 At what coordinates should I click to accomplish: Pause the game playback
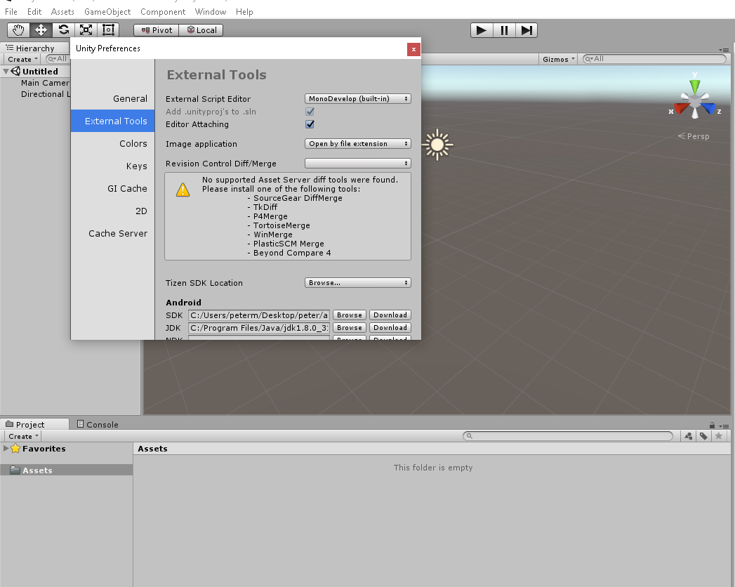504,30
